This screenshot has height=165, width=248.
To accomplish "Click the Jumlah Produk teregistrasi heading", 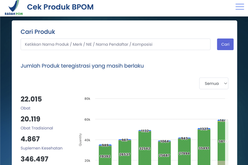I will click(82, 66).
